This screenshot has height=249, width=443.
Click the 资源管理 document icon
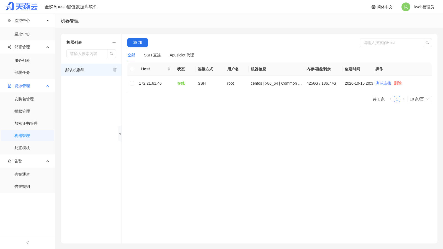(10, 86)
